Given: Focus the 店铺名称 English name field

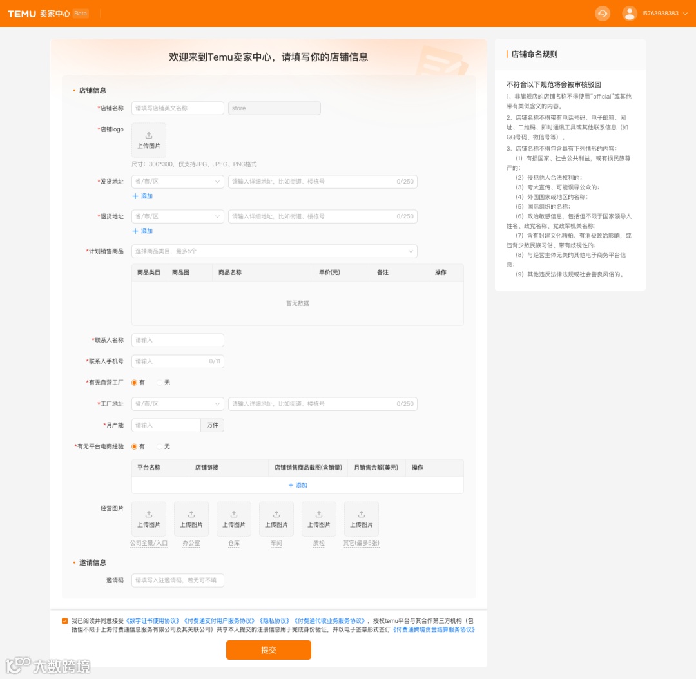Looking at the screenshot, I should pyautogui.click(x=178, y=108).
